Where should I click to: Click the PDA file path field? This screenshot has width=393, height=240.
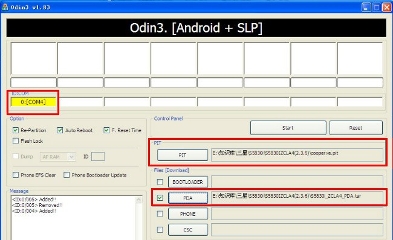click(297, 198)
